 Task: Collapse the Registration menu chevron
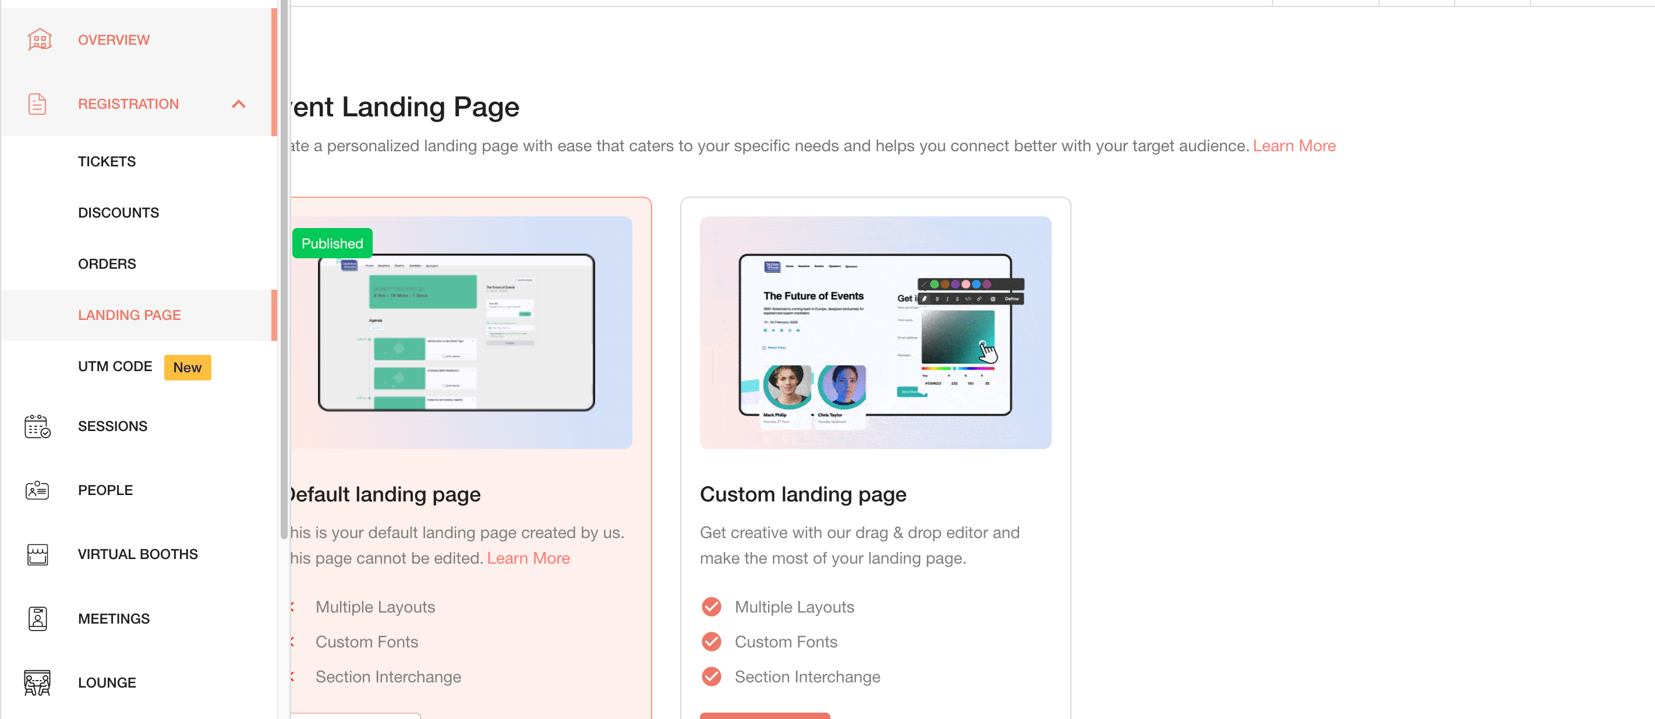[239, 104]
